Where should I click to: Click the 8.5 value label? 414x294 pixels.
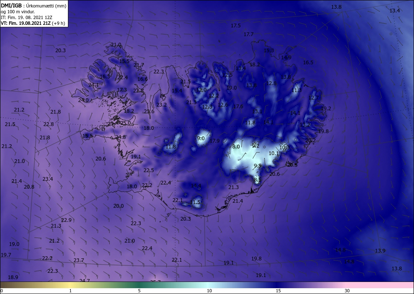pyautogui.click(x=258, y=180)
